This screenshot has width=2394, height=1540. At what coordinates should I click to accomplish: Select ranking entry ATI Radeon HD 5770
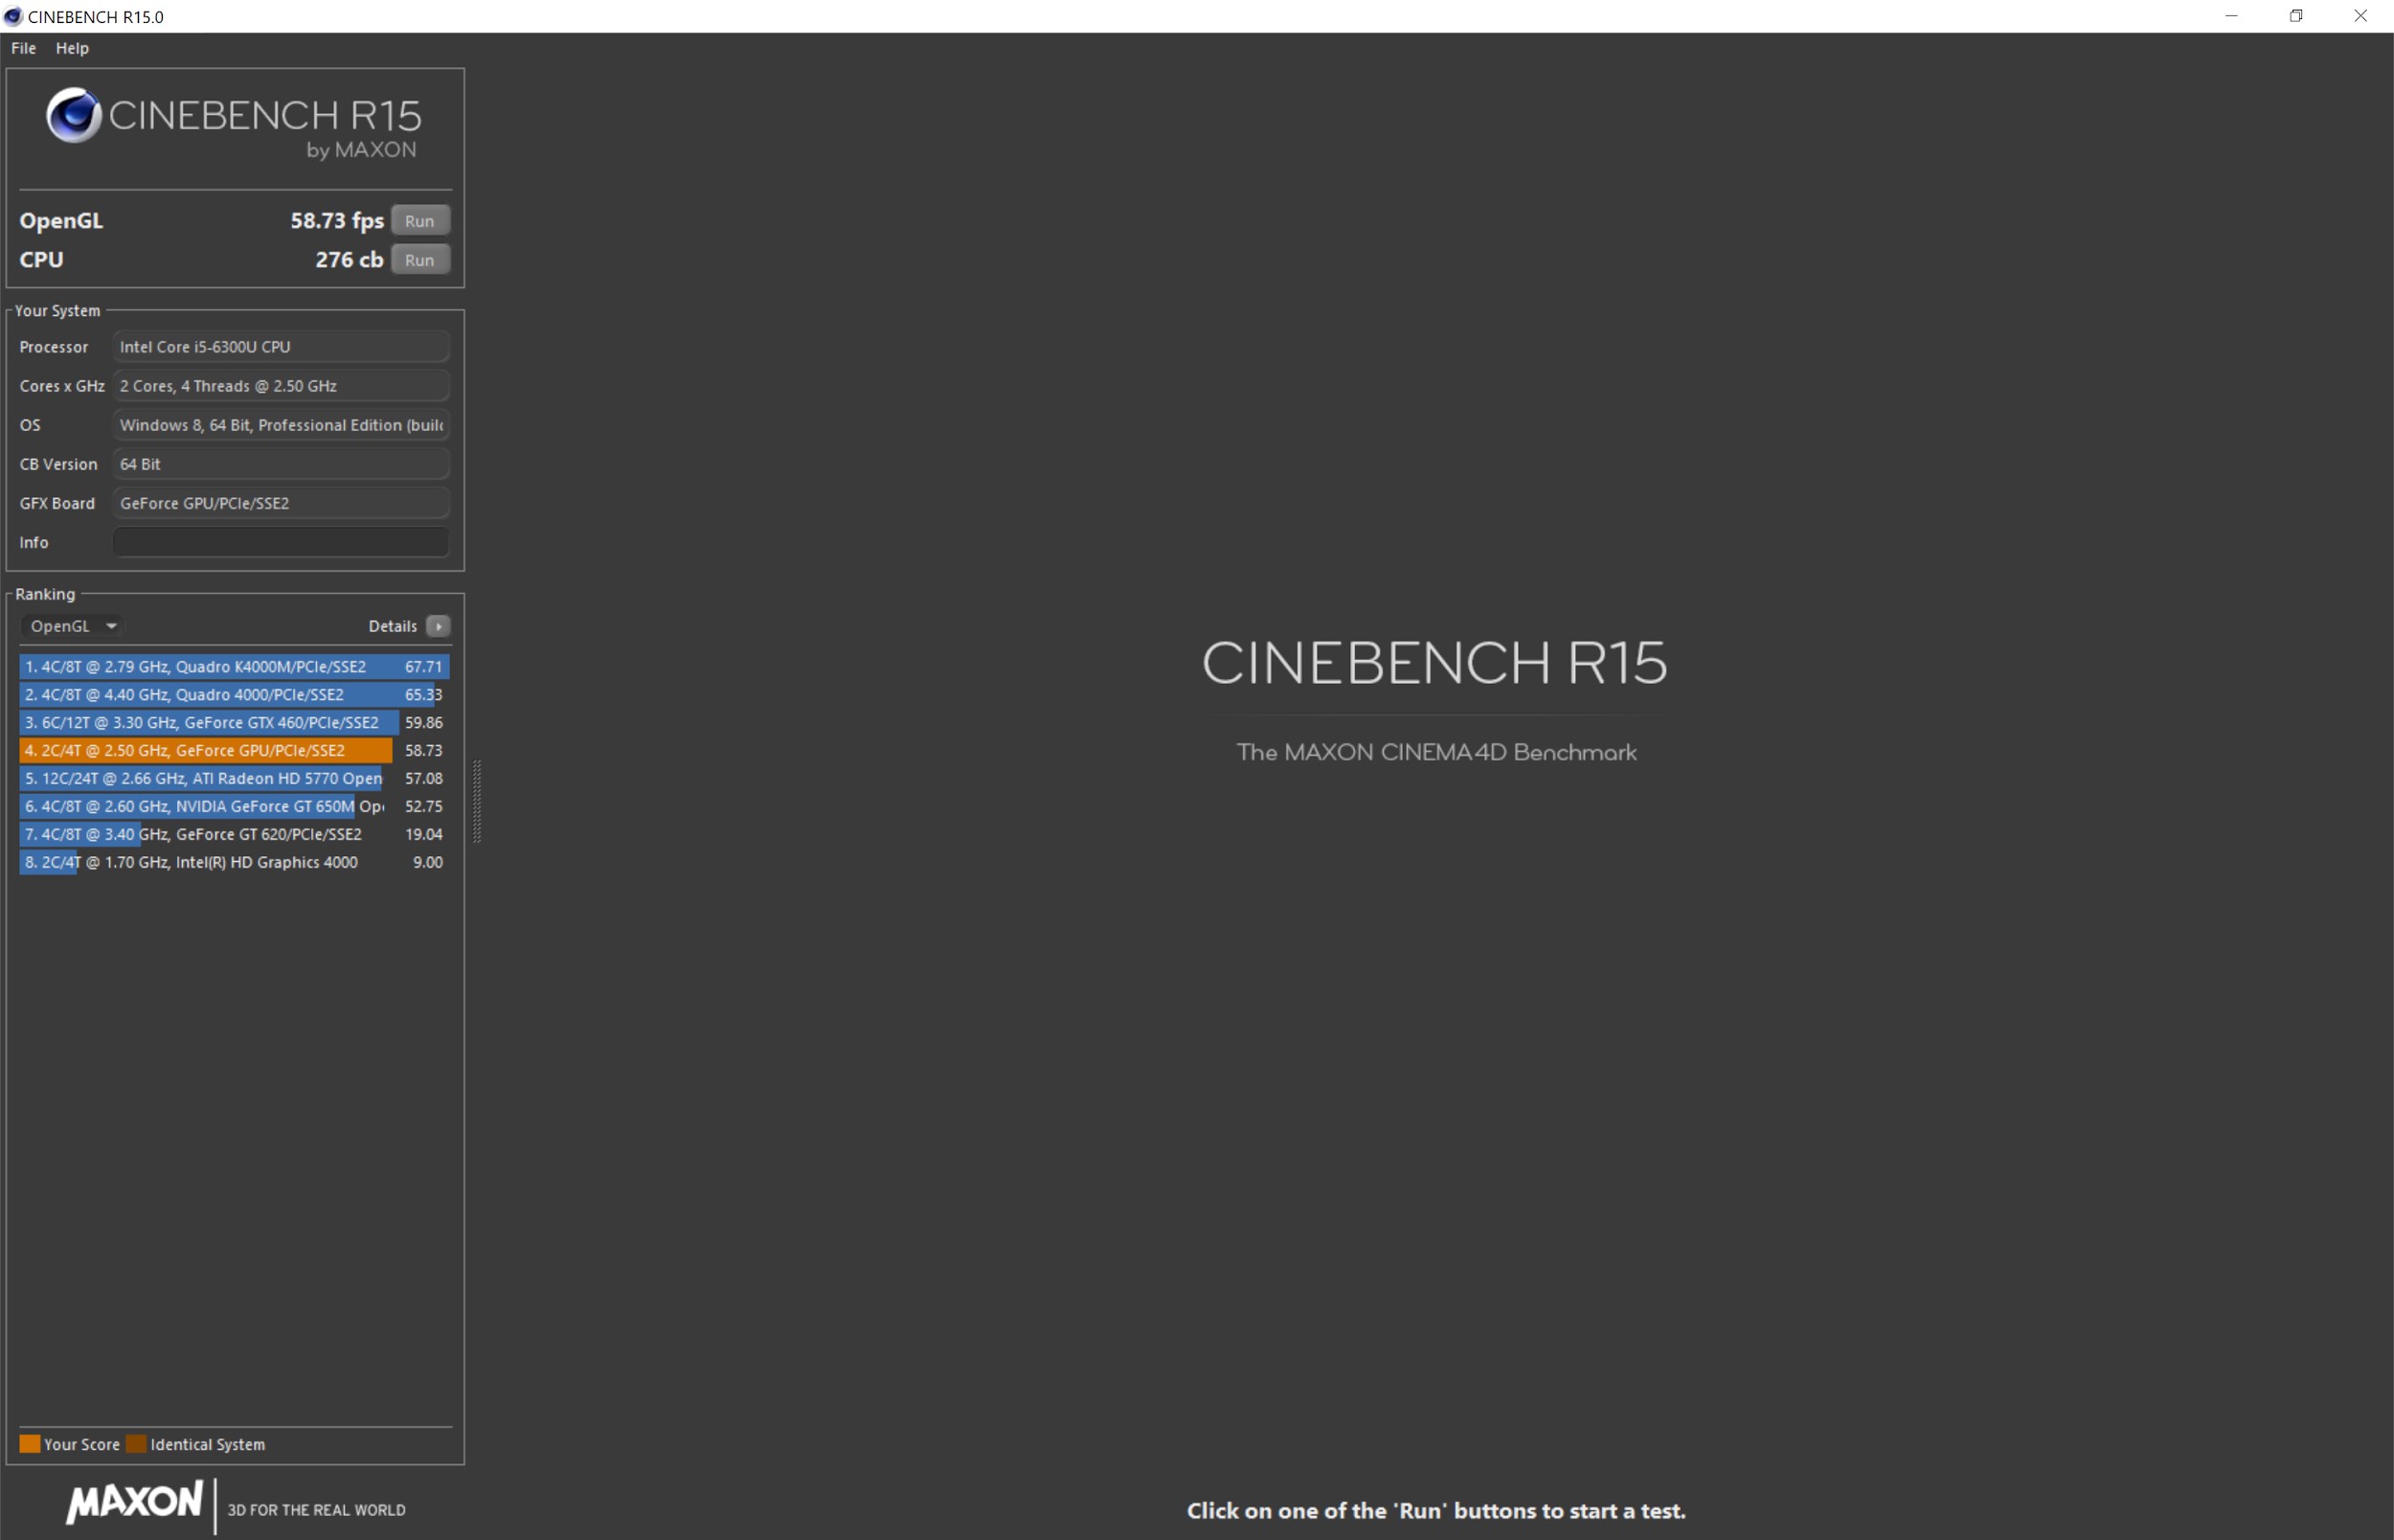click(x=234, y=779)
